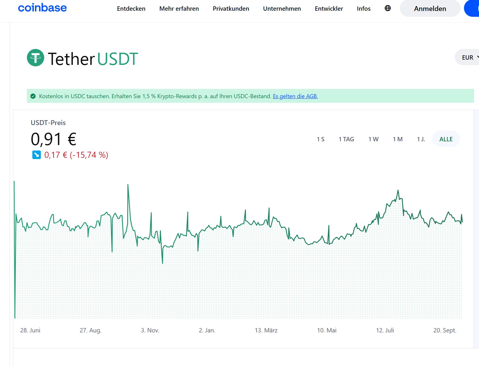The height and width of the screenshot is (366, 479).
Task: Open the Entwickler menu
Action: [x=329, y=9]
